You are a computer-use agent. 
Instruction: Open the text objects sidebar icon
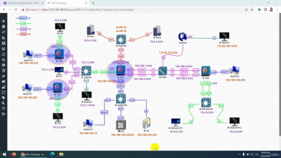pos(4,43)
